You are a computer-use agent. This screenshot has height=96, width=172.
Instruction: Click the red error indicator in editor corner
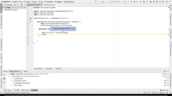coord(169,7)
